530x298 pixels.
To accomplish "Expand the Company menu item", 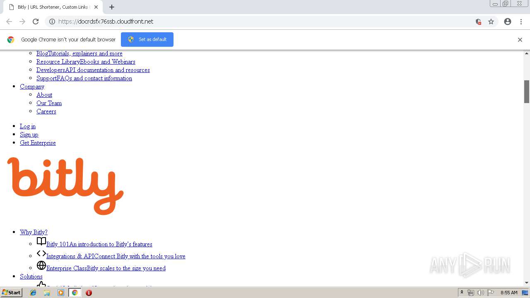I will 32,87.
